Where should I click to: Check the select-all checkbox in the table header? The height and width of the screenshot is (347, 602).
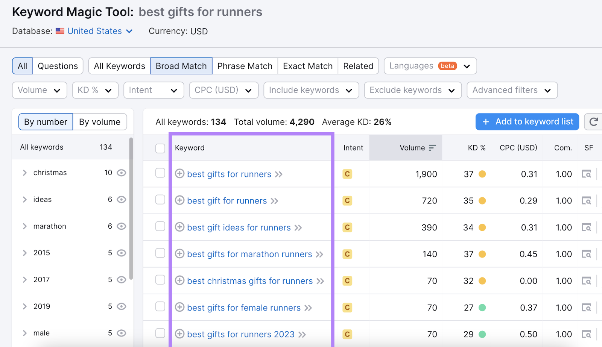point(160,148)
